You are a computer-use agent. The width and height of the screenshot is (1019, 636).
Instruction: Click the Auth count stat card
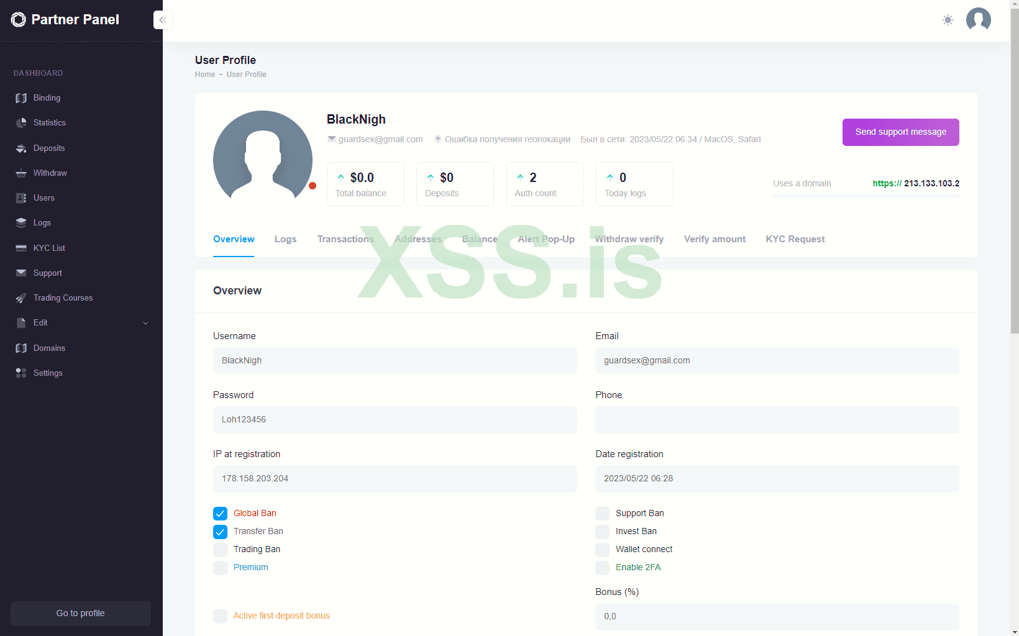(x=545, y=184)
